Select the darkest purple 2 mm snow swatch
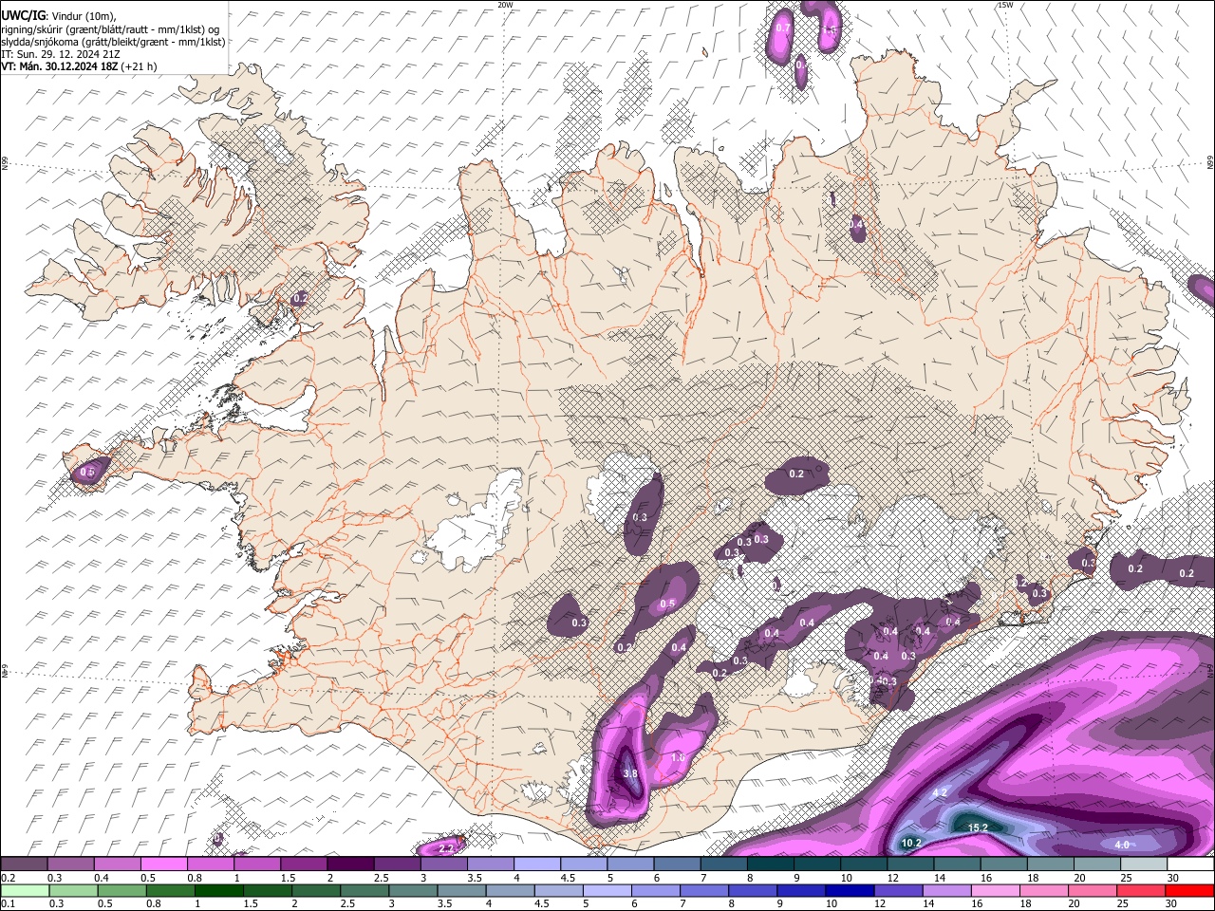1215x911 pixels. click(349, 864)
